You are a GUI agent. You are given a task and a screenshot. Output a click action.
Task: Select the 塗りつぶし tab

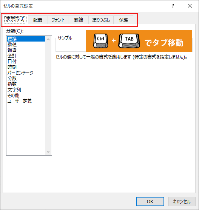[x=101, y=20]
